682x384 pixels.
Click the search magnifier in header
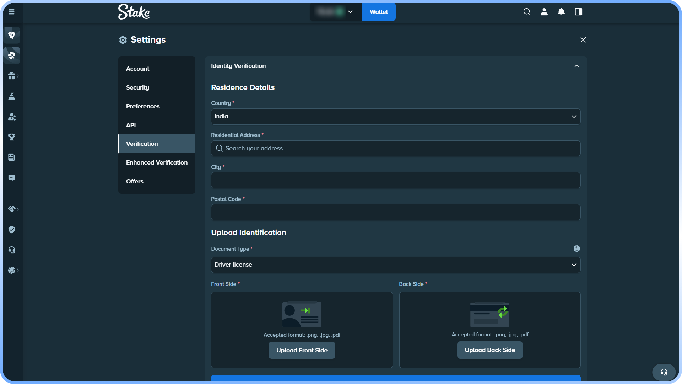(x=527, y=12)
